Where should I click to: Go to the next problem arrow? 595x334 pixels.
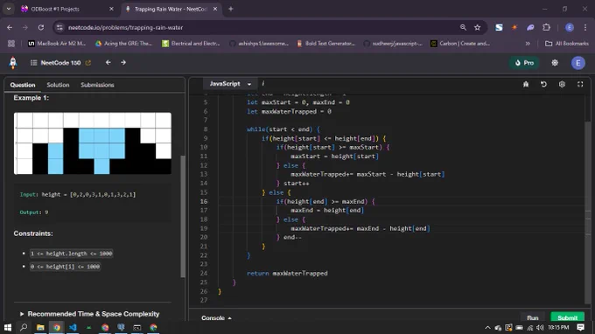[x=123, y=62]
